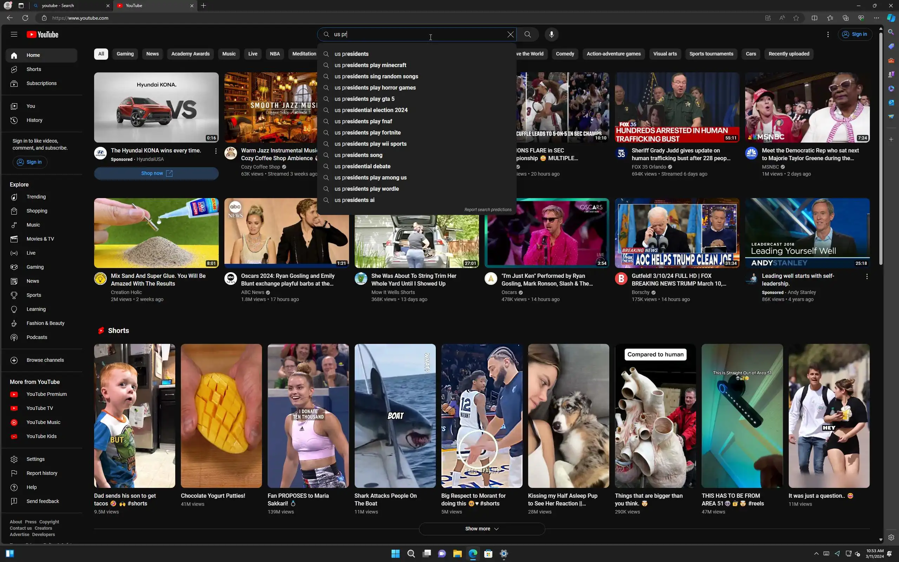This screenshot has height=562, width=899.
Task: Open the Mix Sand And Super Glue thumbnail
Action: (156, 233)
